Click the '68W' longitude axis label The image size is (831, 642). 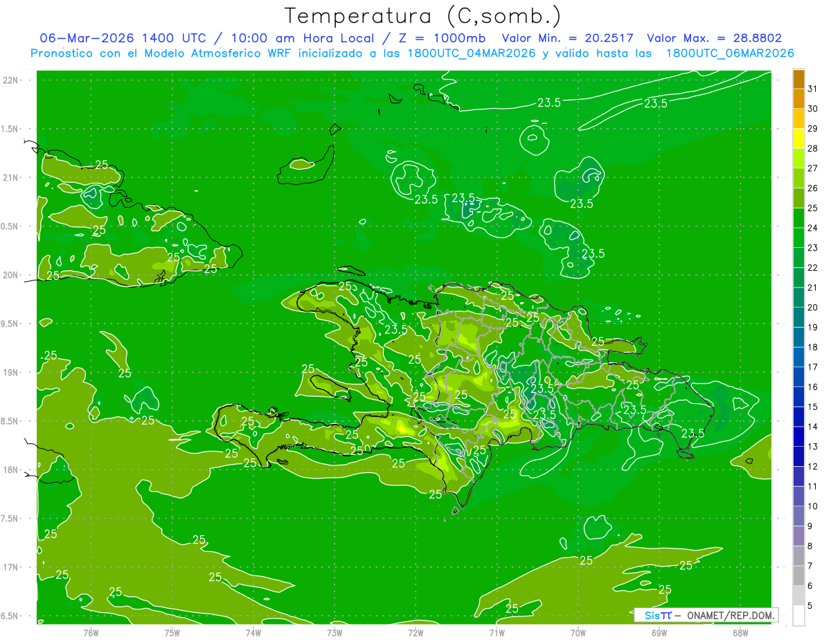[x=740, y=633]
